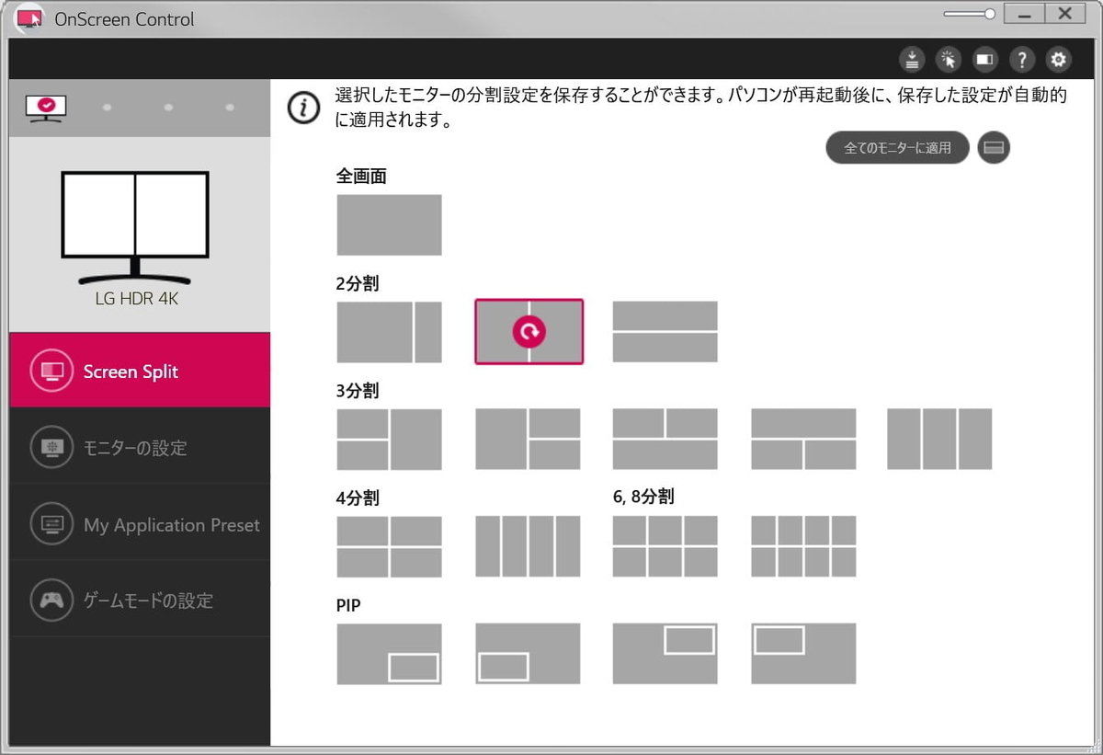Select the second monitor dot indicator
Screen dimensions: 1103x755
coord(108,108)
